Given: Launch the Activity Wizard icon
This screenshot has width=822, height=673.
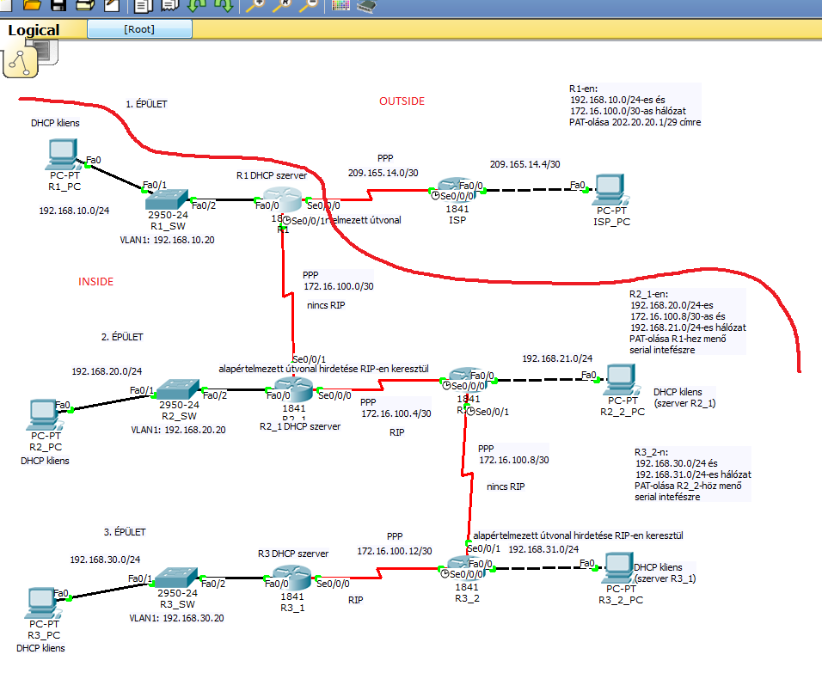Looking at the screenshot, I should point(112,5).
